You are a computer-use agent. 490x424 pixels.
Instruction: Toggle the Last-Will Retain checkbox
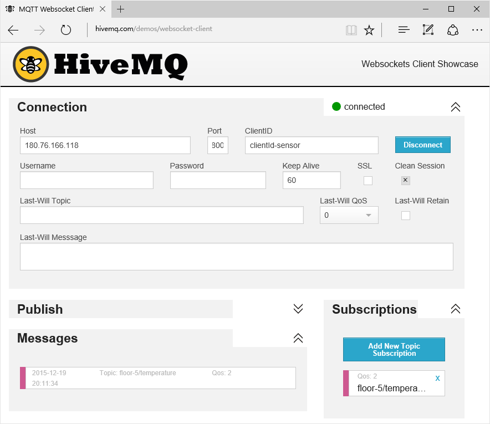coord(405,216)
